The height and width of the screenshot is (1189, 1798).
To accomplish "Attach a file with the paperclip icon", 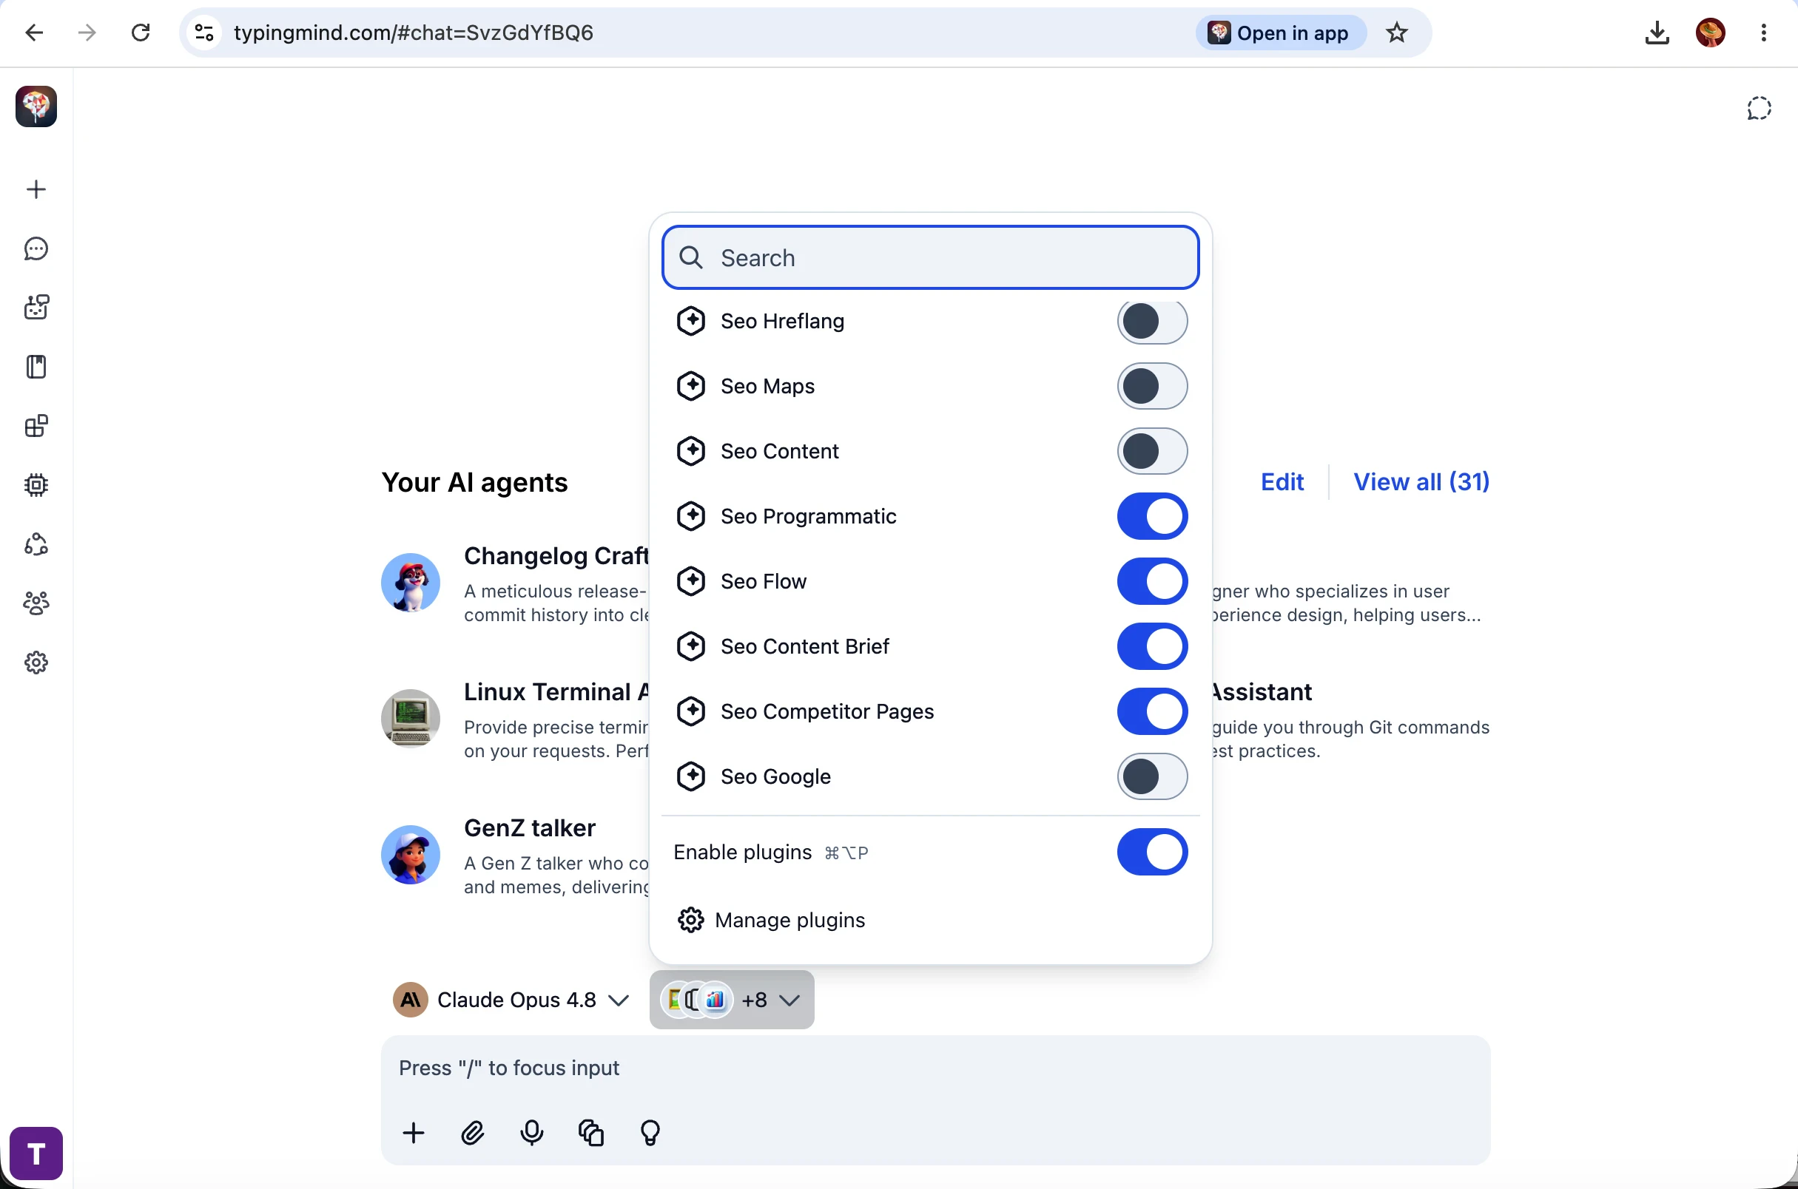I will pos(473,1133).
